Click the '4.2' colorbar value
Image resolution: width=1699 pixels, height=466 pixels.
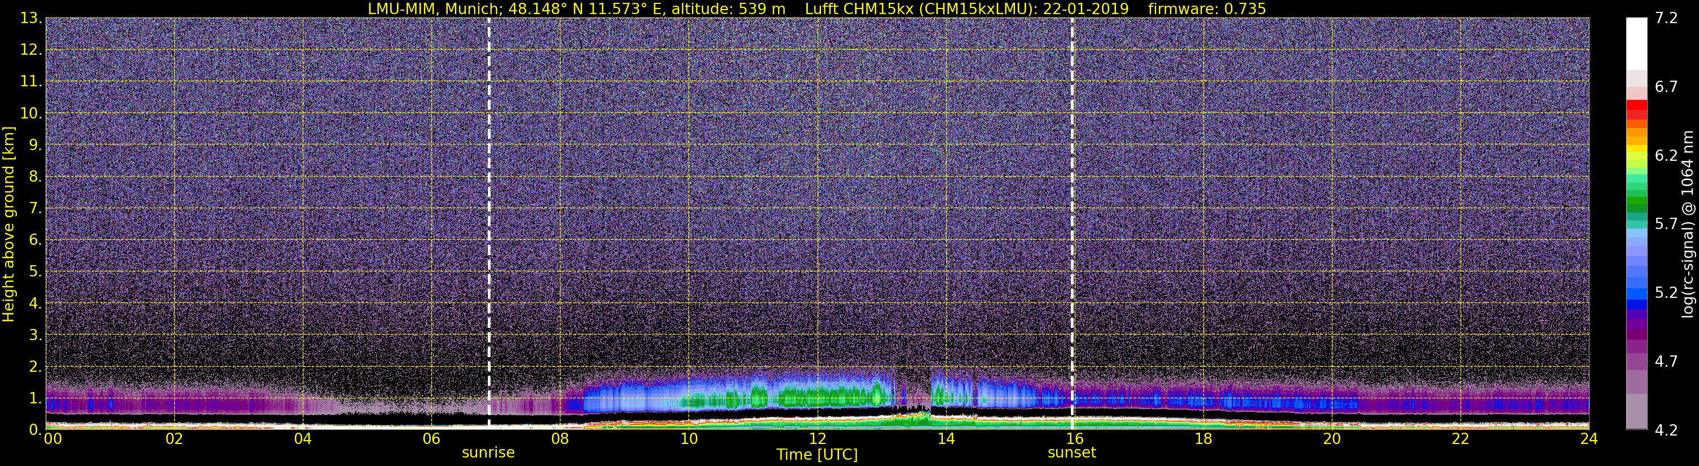click(x=1666, y=430)
